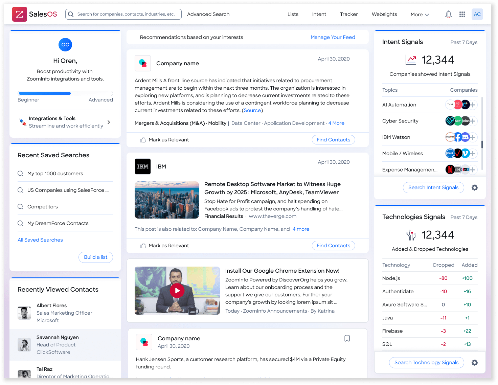Click search icon beside Competitors
Viewport: 498px width, 385px height.
point(21,207)
